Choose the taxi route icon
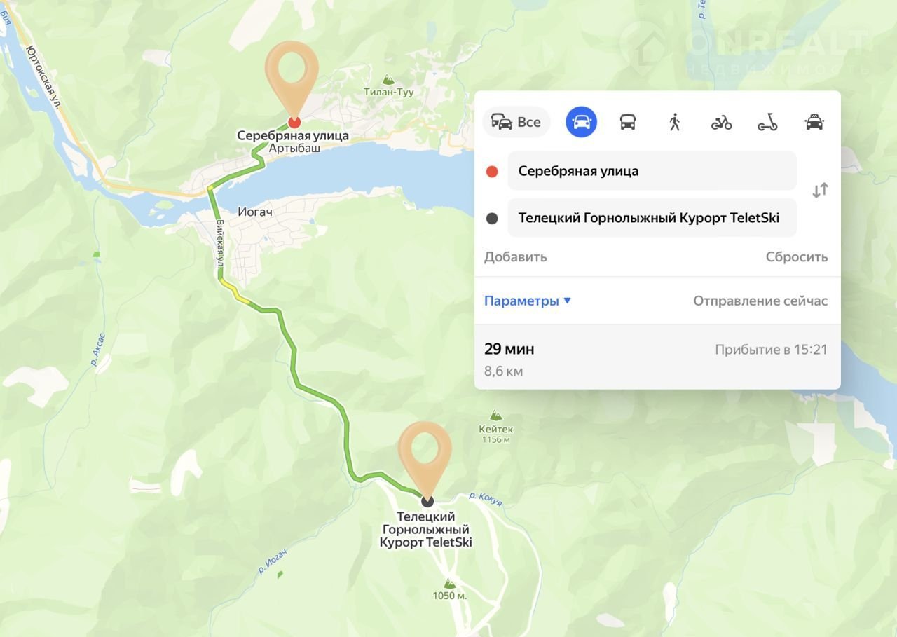Image resolution: width=897 pixels, height=637 pixels. [x=814, y=122]
